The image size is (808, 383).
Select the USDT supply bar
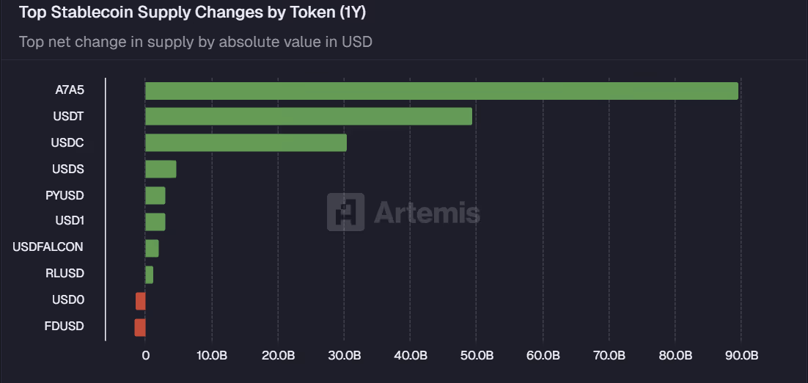pyautogui.click(x=309, y=117)
